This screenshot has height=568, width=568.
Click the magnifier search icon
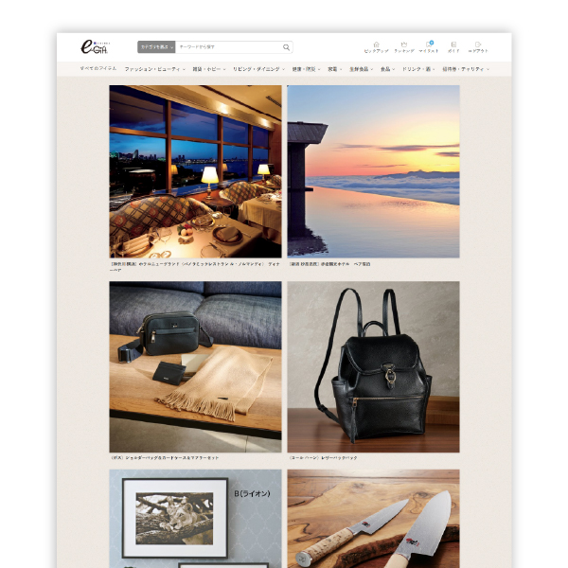tap(286, 47)
